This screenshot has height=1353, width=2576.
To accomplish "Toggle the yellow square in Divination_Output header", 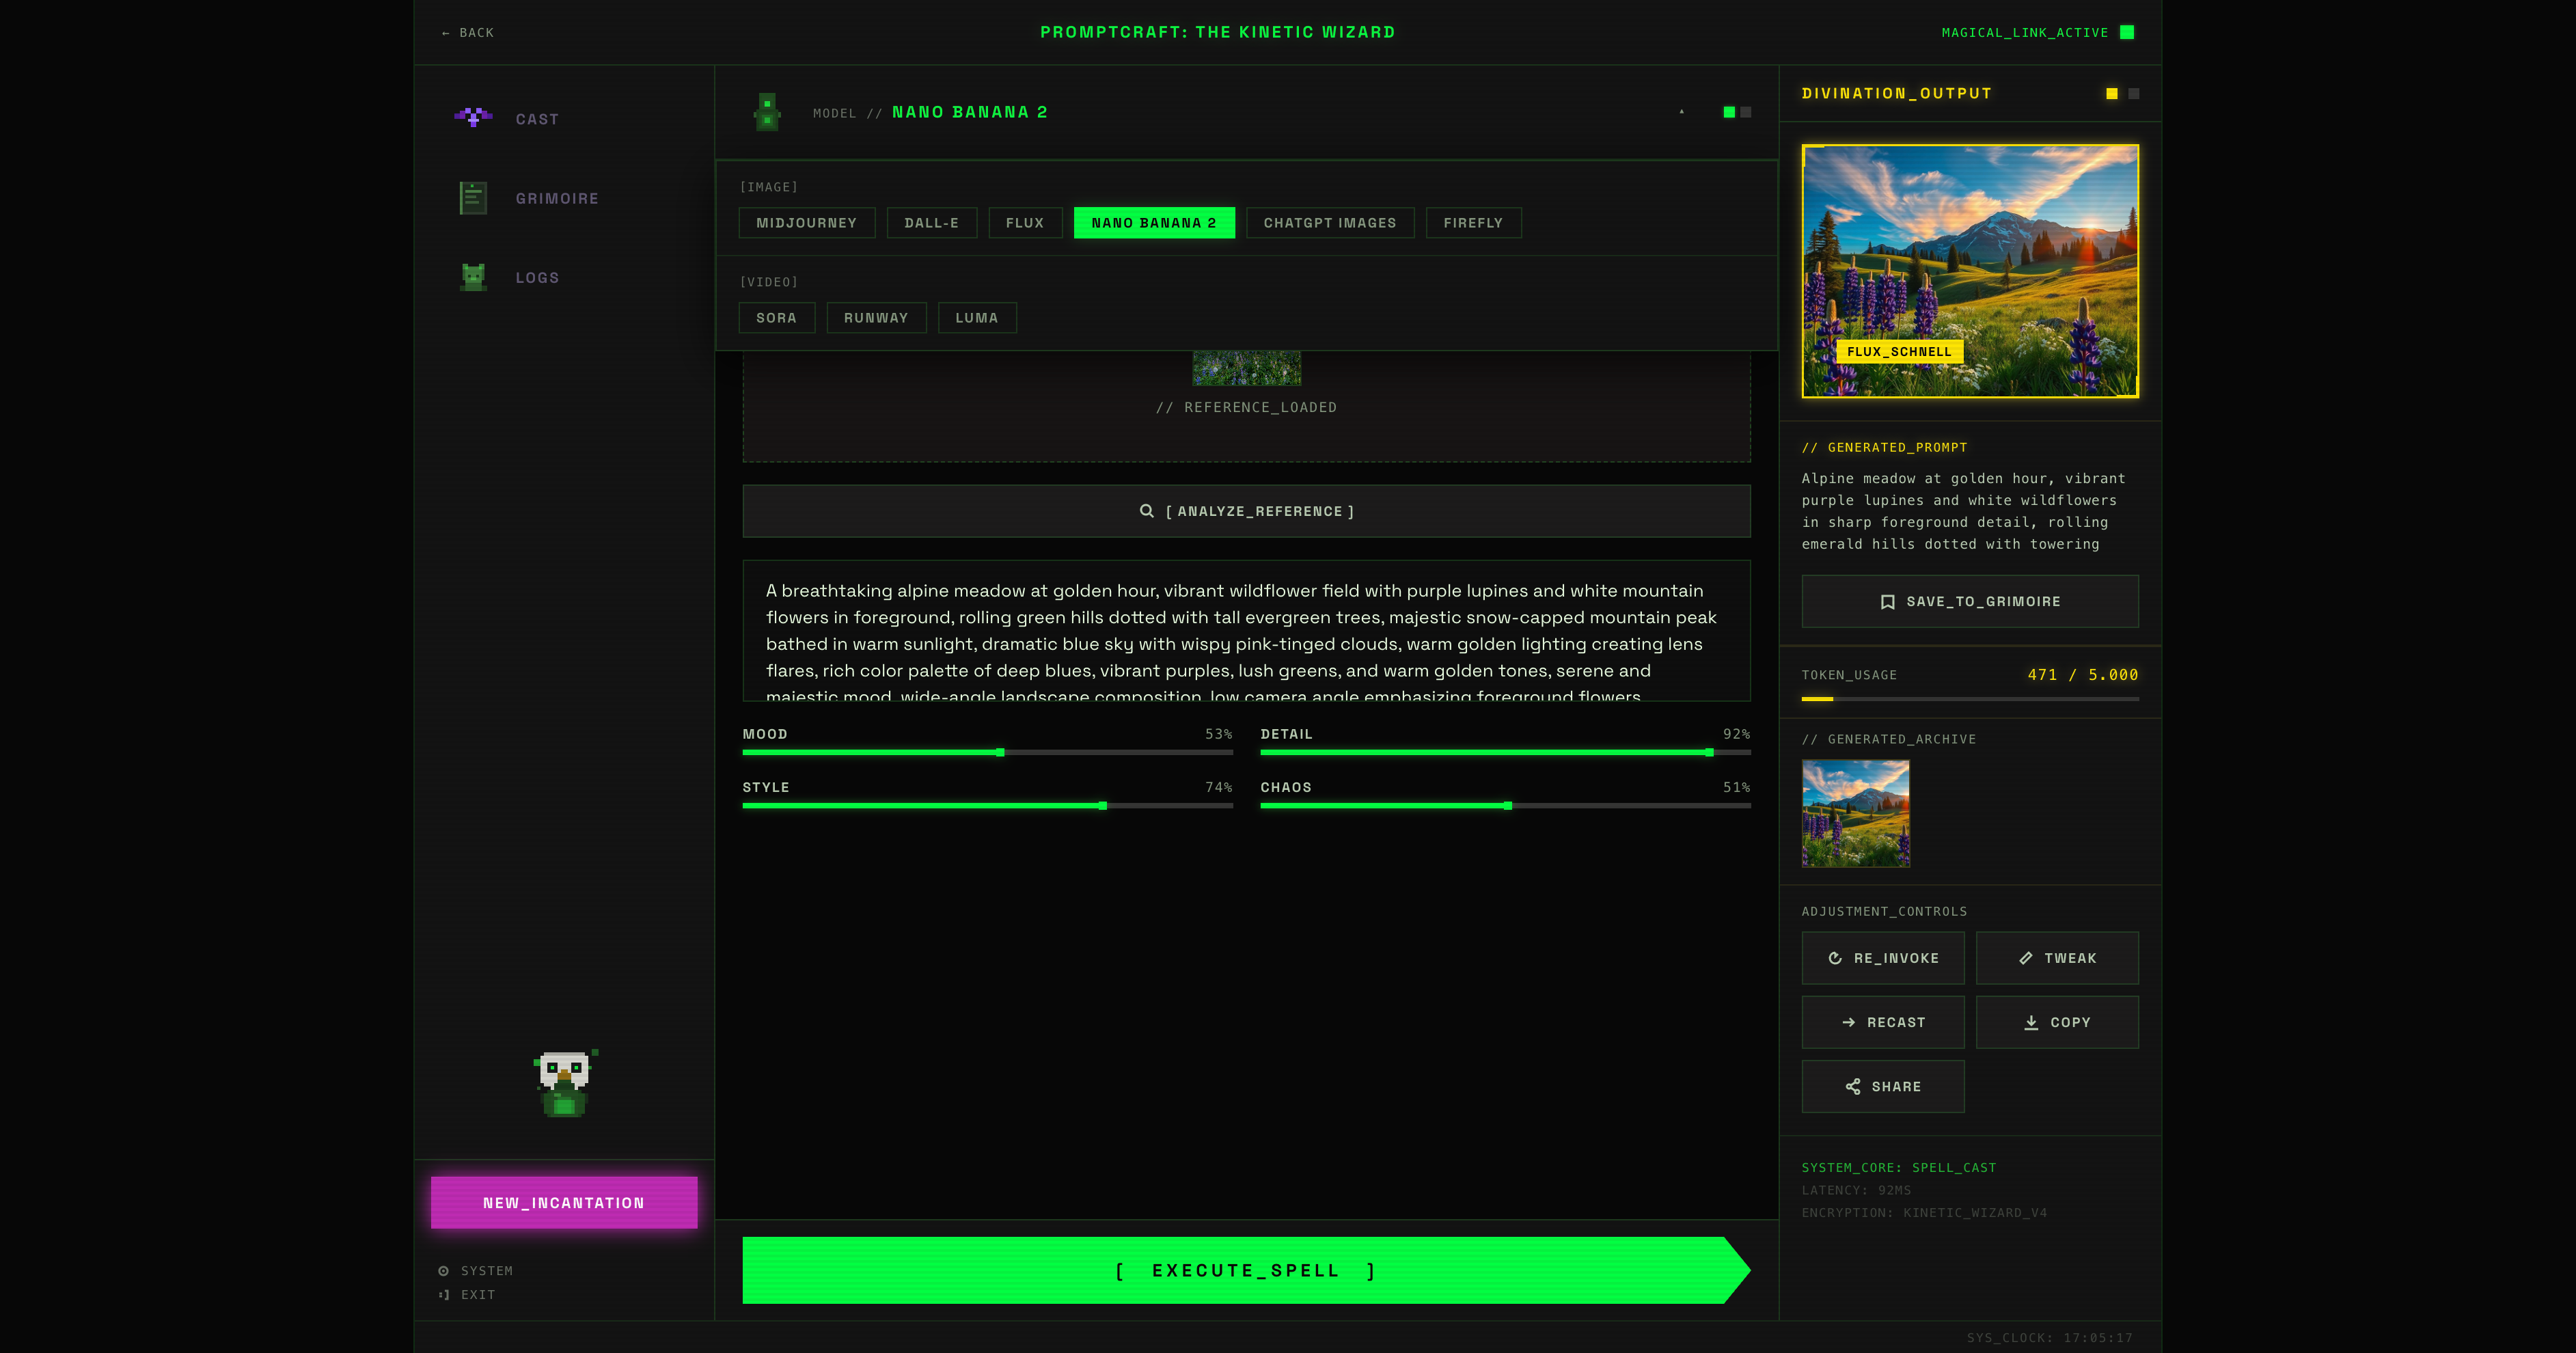I will 2112,94.
